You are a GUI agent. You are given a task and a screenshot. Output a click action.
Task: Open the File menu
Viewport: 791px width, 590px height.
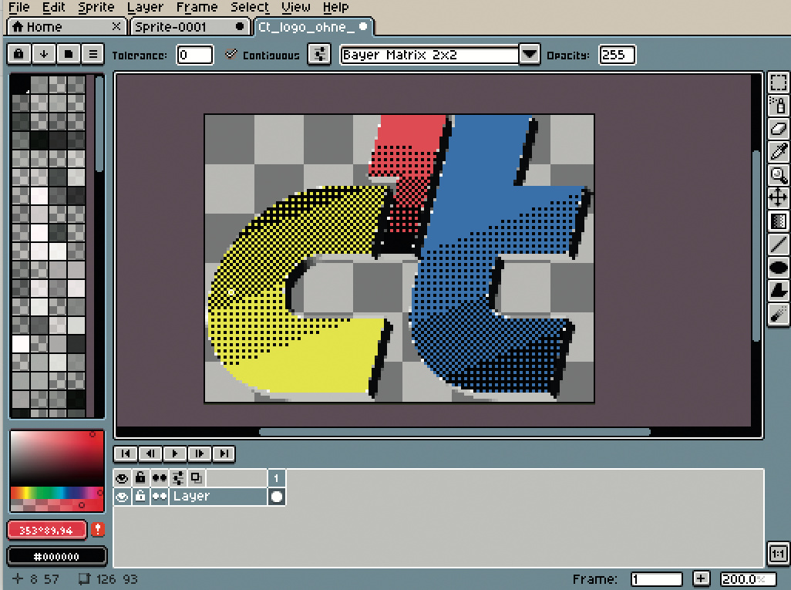pyautogui.click(x=19, y=7)
